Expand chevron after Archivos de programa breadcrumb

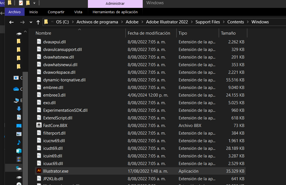coord(122,22)
